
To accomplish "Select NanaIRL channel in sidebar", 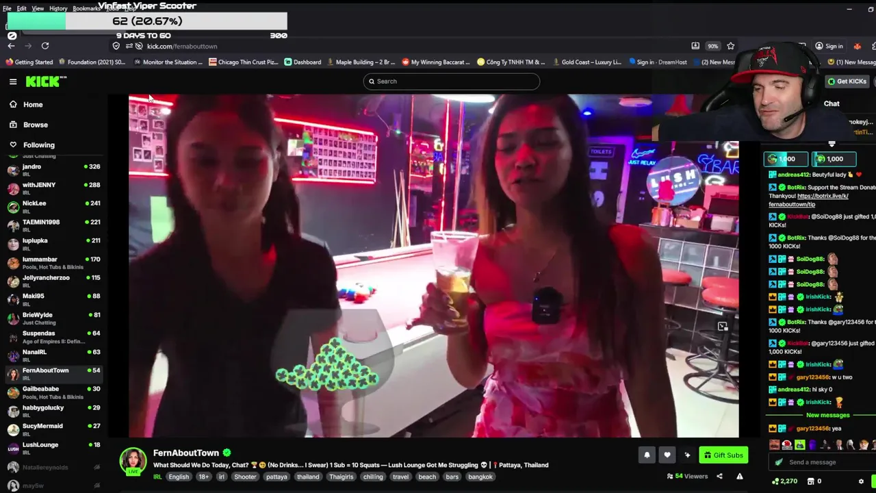I will click(x=53, y=355).
